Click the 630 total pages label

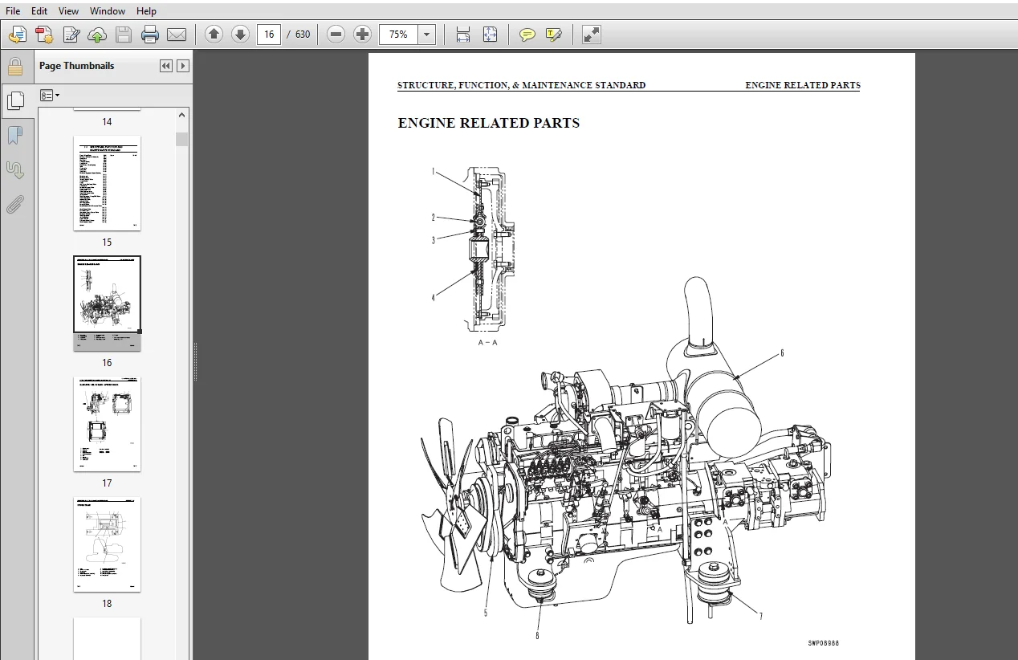(303, 35)
